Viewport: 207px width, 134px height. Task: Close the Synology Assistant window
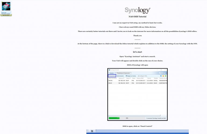(x=165, y=70)
